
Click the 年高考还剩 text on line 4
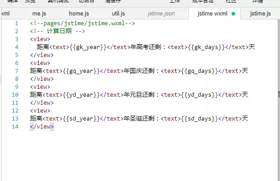146,47
